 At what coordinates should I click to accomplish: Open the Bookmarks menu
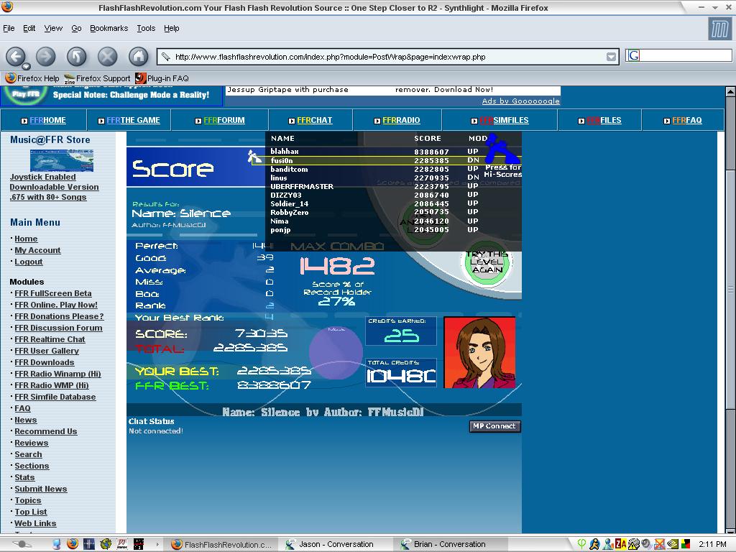tap(109, 28)
